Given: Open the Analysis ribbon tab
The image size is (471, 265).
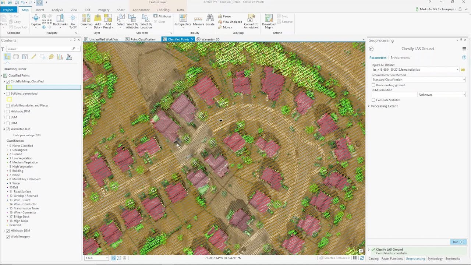Looking at the screenshot, I should click(57, 10).
